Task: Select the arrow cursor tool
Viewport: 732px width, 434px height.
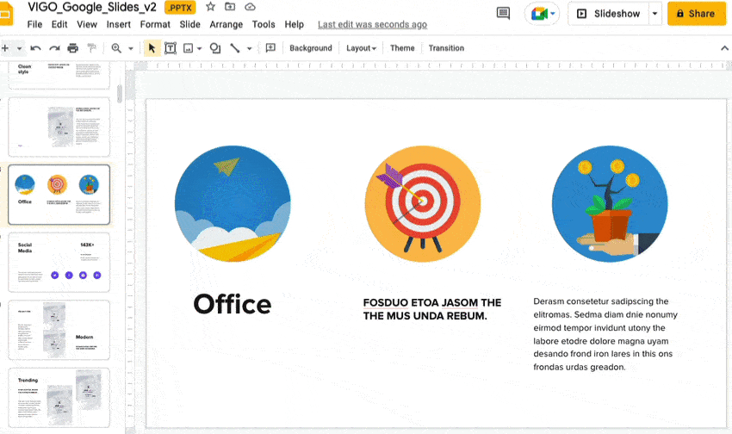Action: (152, 48)
